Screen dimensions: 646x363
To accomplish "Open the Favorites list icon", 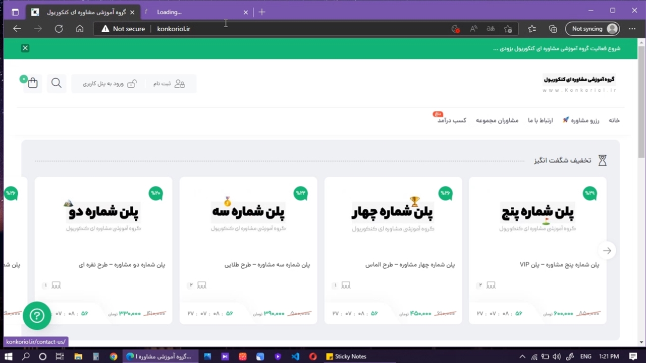I will point(532,29).
